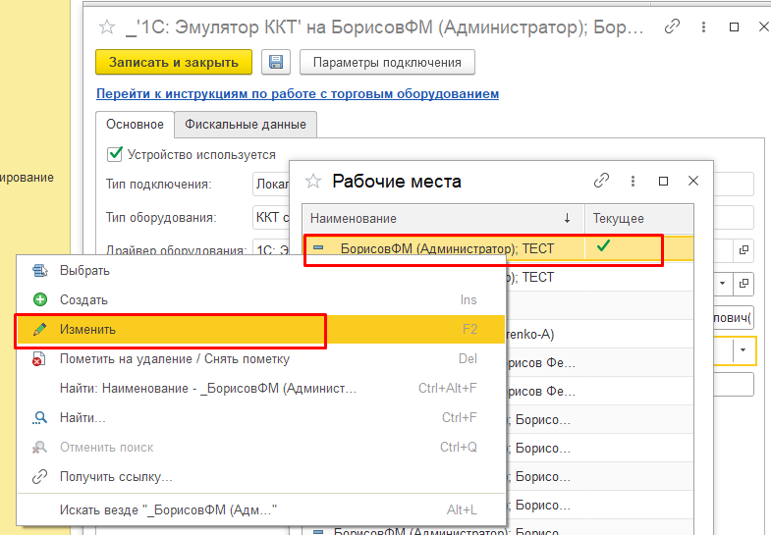771x535 pixels.
Task: Click the chain icon next to Получить ссылку
Action: pos(40,477)
